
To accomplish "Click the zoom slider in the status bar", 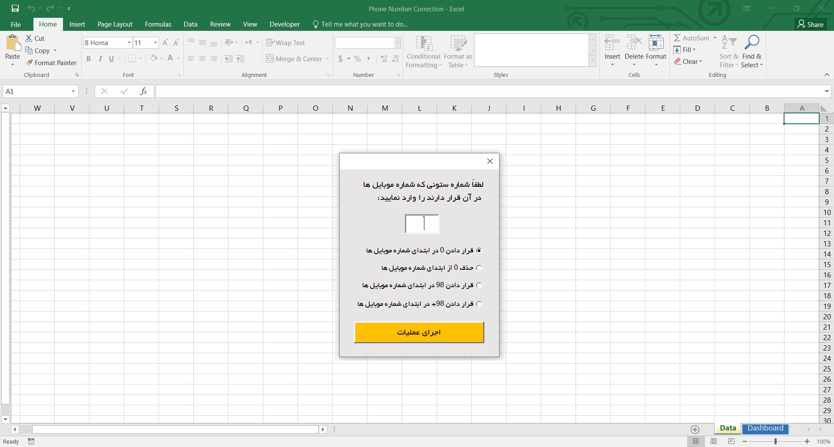I will 775,441.
